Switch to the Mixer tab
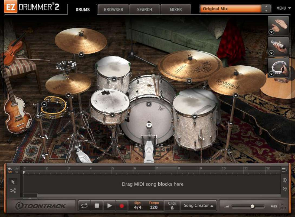Viewport: 295px width, 217px height. pyautogui.click(x=175, y=9)
